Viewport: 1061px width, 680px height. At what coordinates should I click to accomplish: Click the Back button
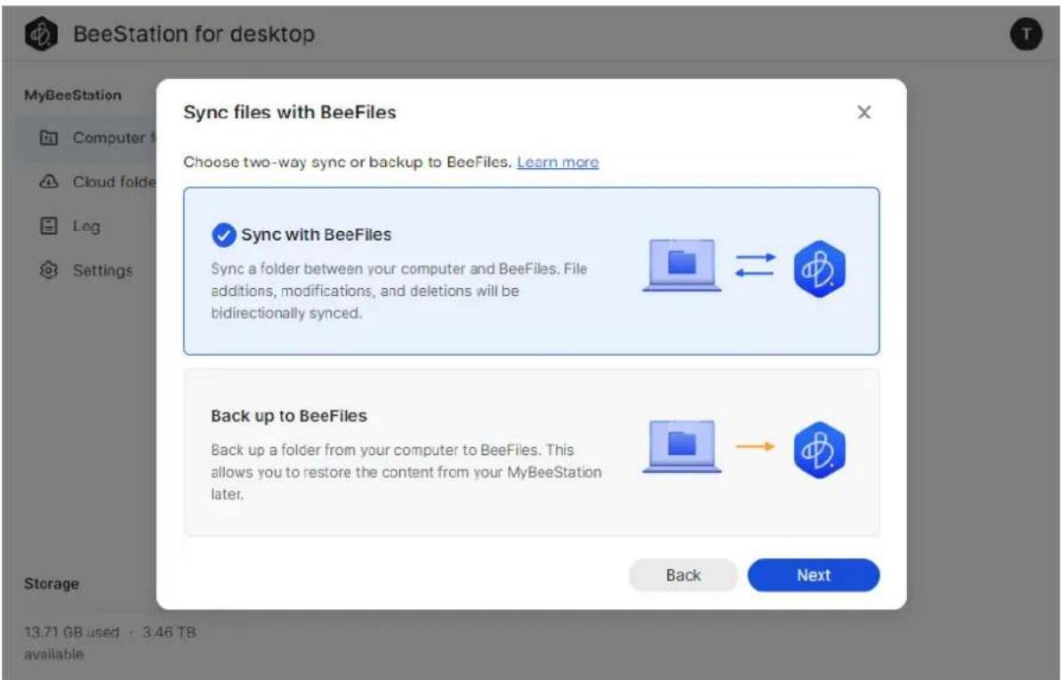(683, 575)
